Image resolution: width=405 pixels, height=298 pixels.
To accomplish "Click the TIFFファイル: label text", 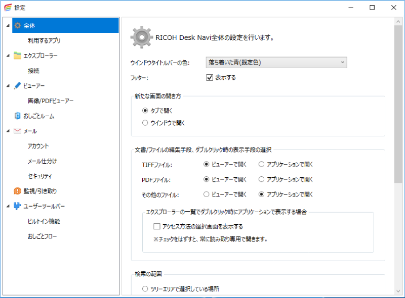I will pyautogui.click(x=157, y=165).
